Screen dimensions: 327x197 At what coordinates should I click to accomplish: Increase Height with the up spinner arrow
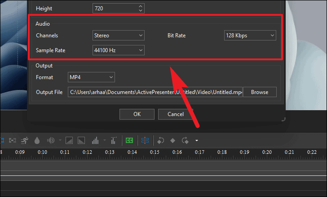tap(141, 6)
